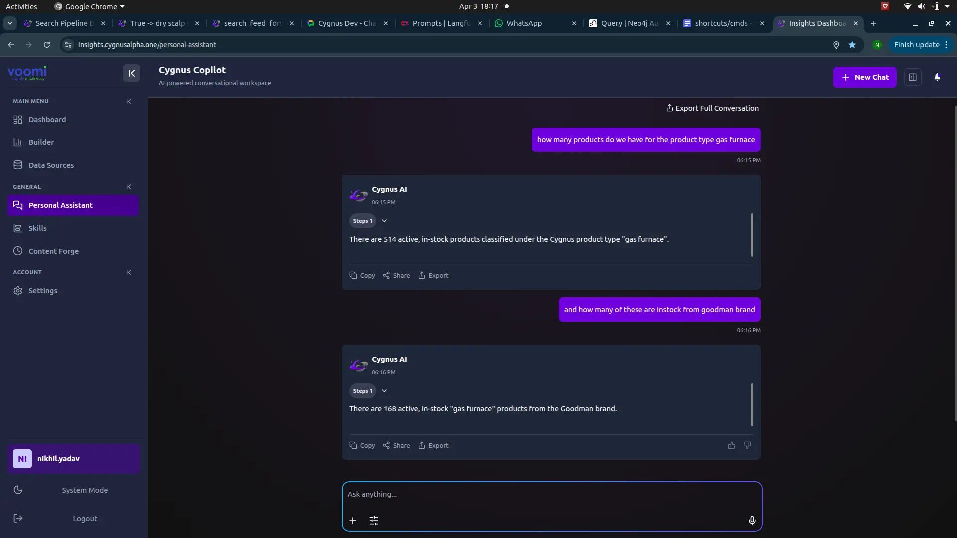Give thumbs up to the Goodman answer

tap(731, 446)
